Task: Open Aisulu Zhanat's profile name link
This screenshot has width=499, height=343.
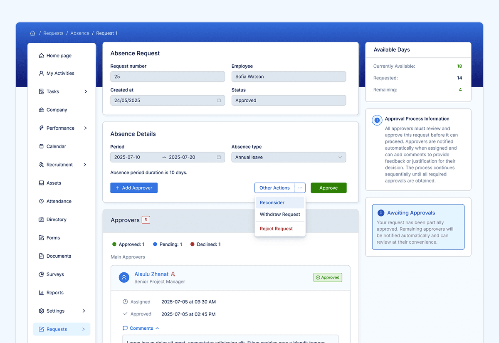Action: [x=151, y=274]
